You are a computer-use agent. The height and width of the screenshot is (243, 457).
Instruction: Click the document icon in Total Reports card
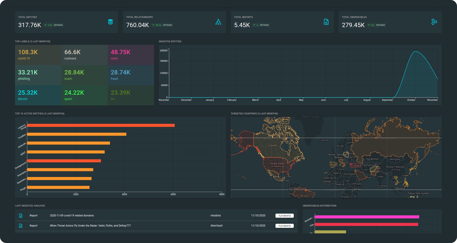tap(326, 22)
